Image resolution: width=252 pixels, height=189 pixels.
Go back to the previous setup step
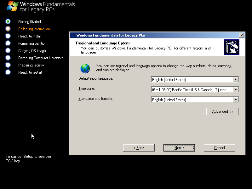tap(139, 147)
